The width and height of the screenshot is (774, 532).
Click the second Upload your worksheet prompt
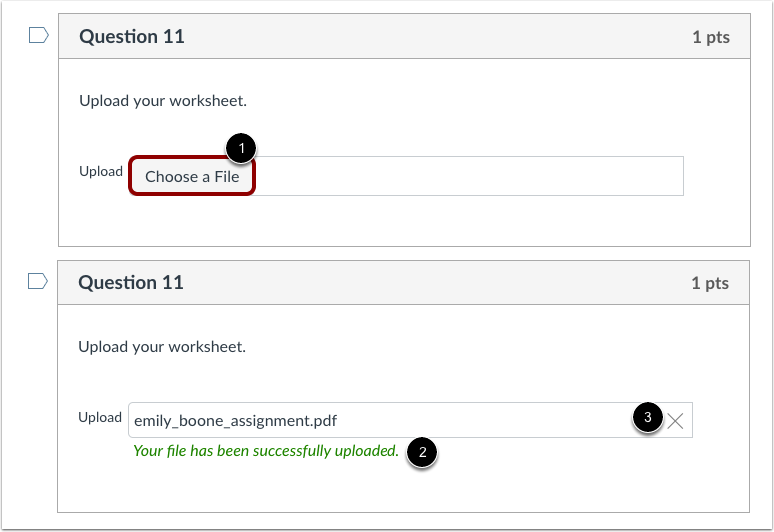162,347
